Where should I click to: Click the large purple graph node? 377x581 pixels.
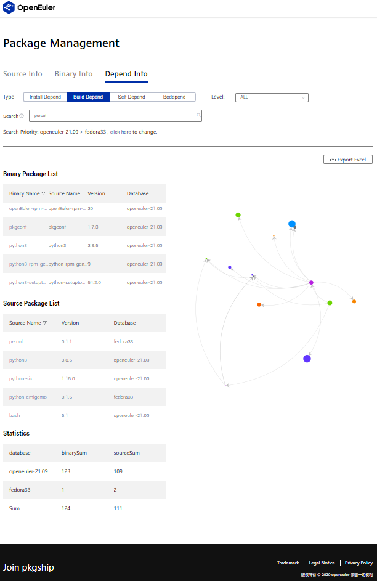(x=307, y=359)
